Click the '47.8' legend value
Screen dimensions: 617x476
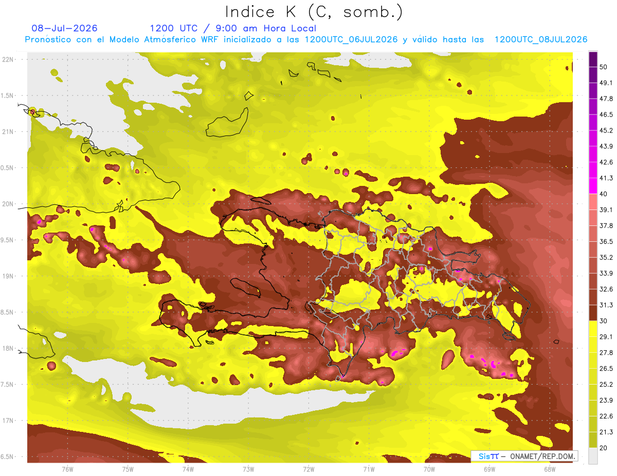coord(606,99)
